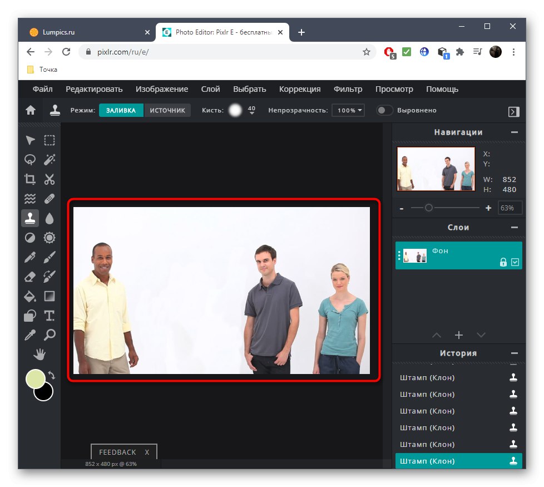Select the Lasso tool

pos(30,160)
